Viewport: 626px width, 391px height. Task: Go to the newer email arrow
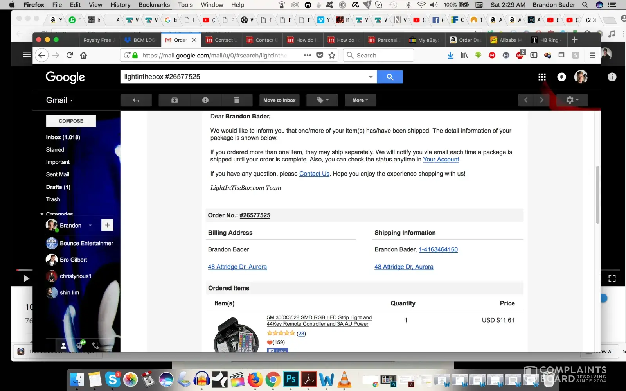click(526, 100)
